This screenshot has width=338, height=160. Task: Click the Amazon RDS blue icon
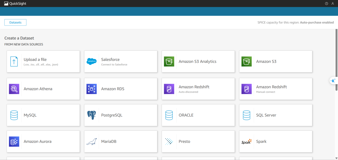(x=92, y=89)
